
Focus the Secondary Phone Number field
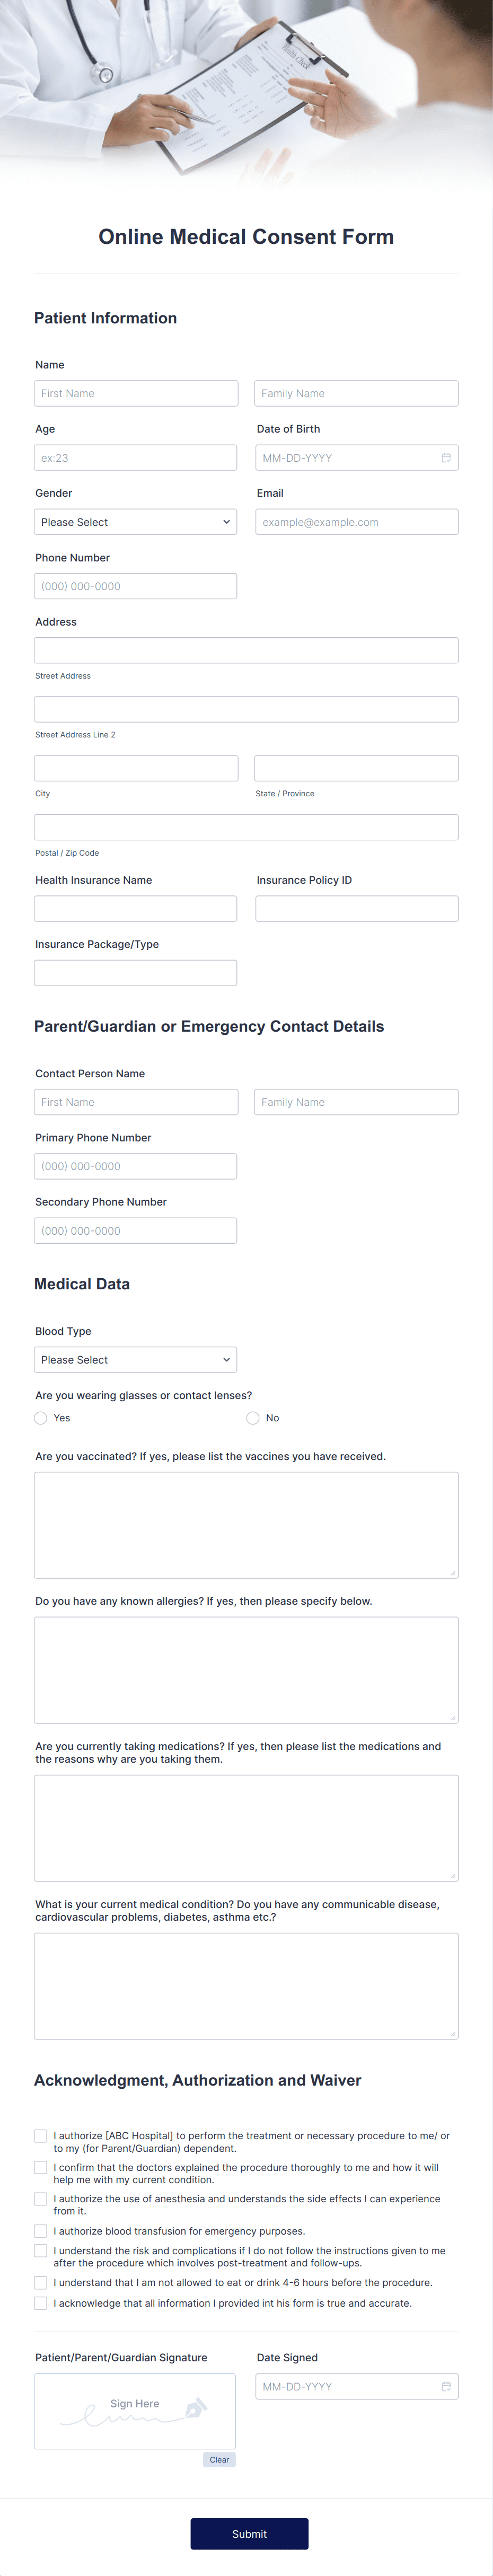[x=135, y=1231]
